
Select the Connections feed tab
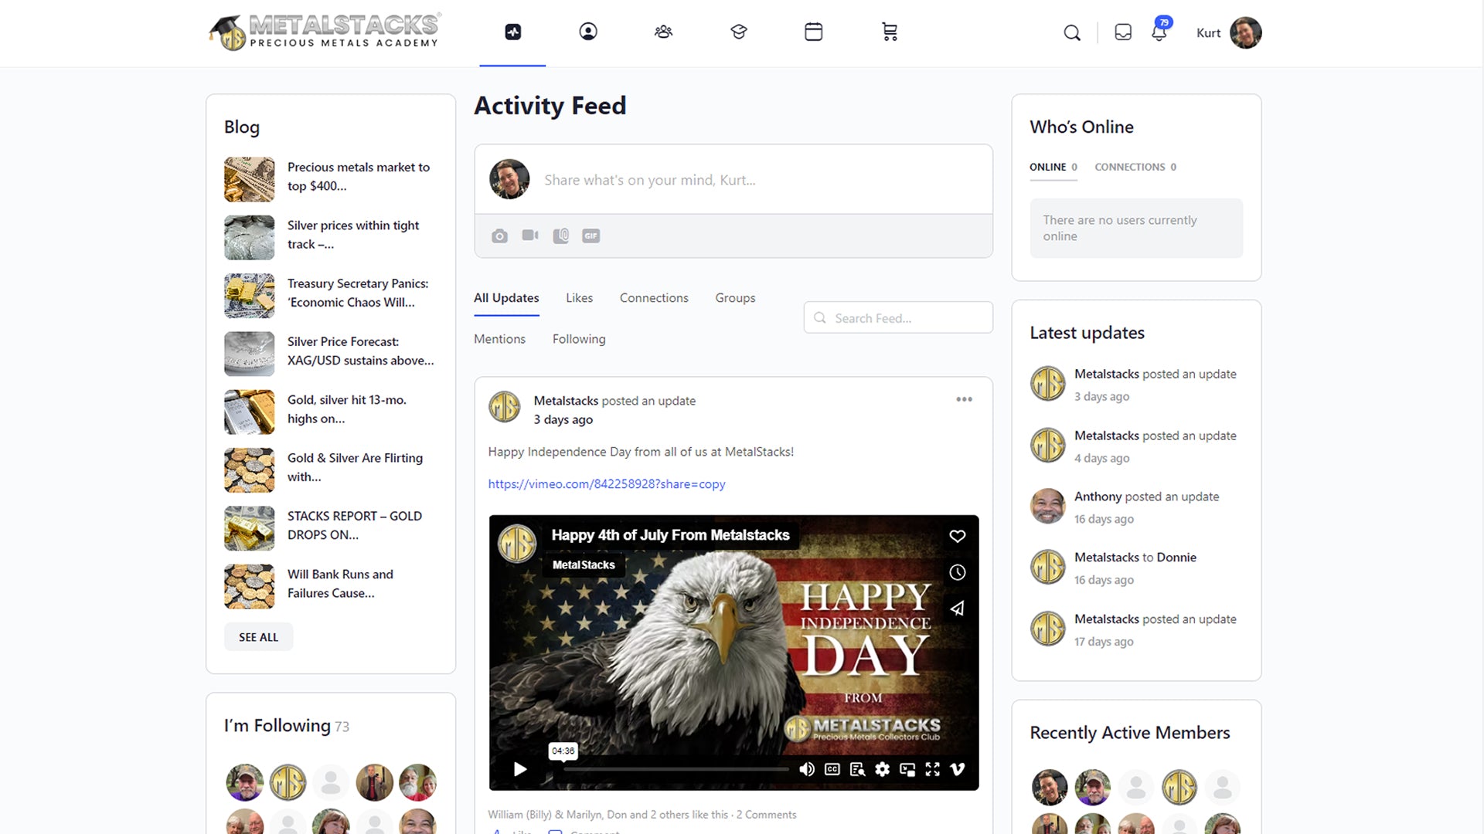click(x=654, y=298)
